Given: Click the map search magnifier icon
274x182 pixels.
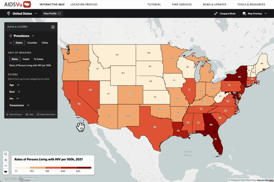Looking at the screenshot, I should 6,154.
